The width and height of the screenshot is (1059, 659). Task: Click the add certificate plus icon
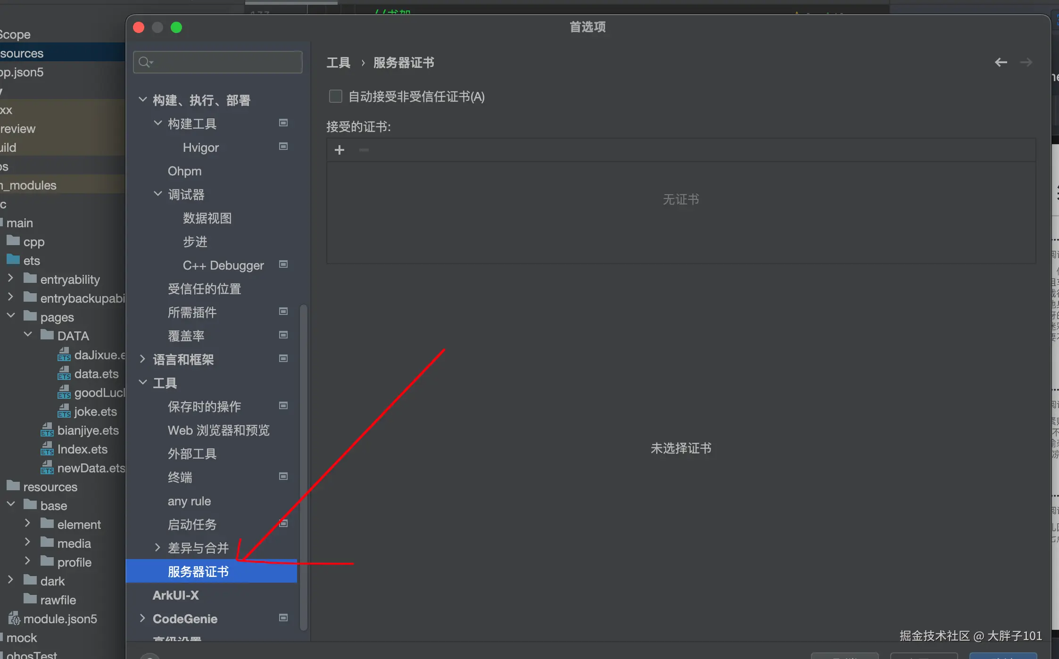pyautogui.click(x=339, y=150)
